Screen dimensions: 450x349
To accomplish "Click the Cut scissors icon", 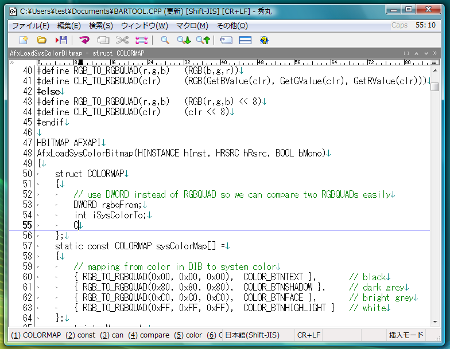I will [122, 40].
